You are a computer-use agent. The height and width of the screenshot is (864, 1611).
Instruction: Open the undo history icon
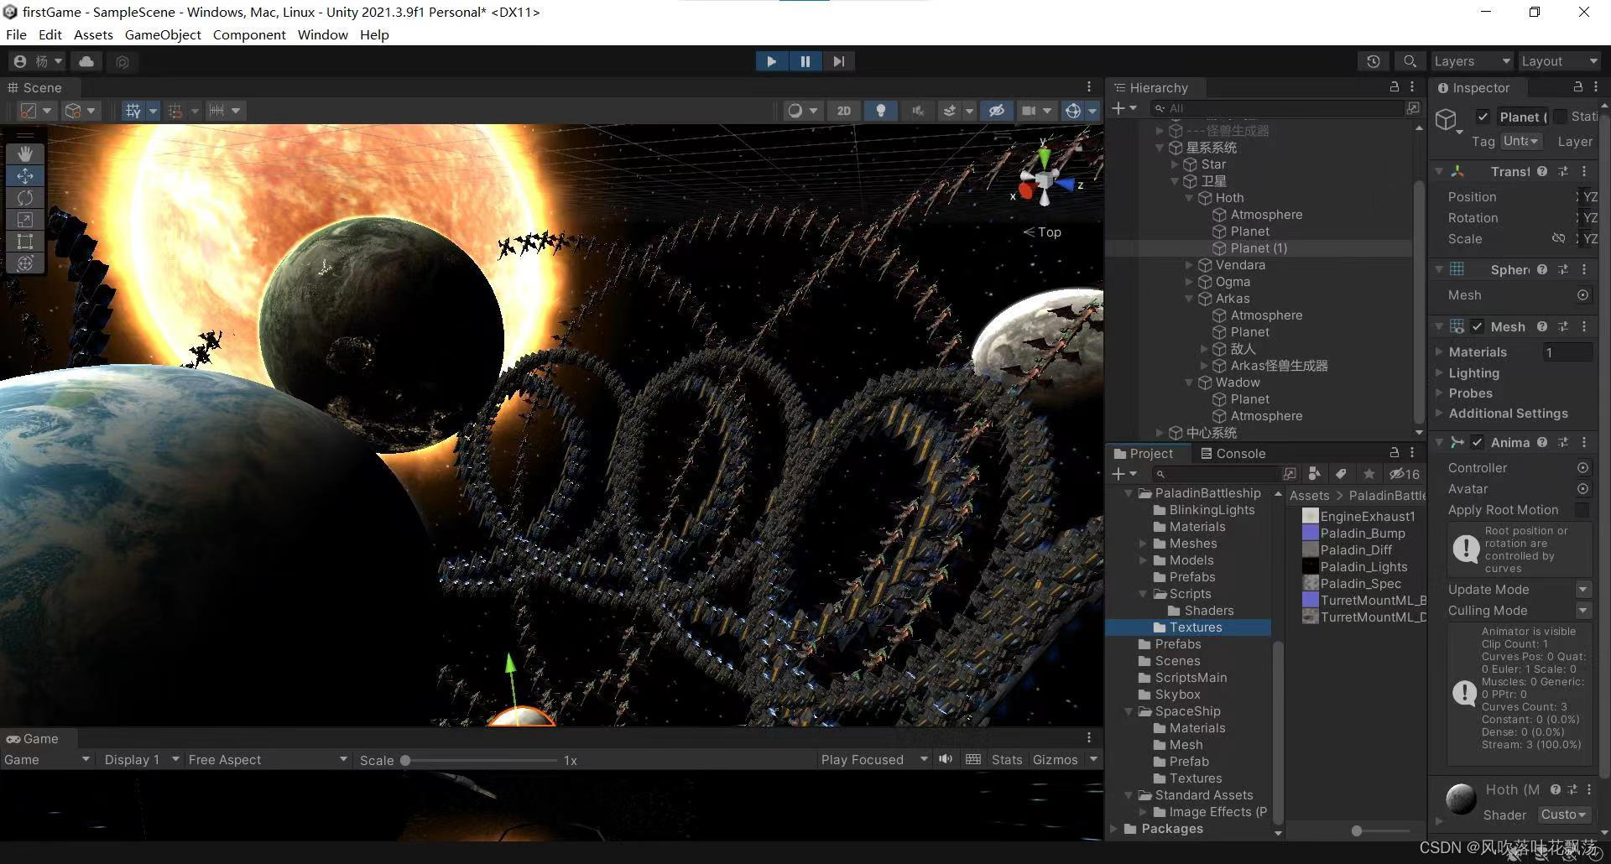coord(1373,61)
